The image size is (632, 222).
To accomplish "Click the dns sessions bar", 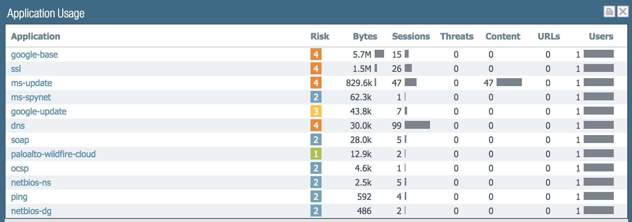I will click(417, 125).
